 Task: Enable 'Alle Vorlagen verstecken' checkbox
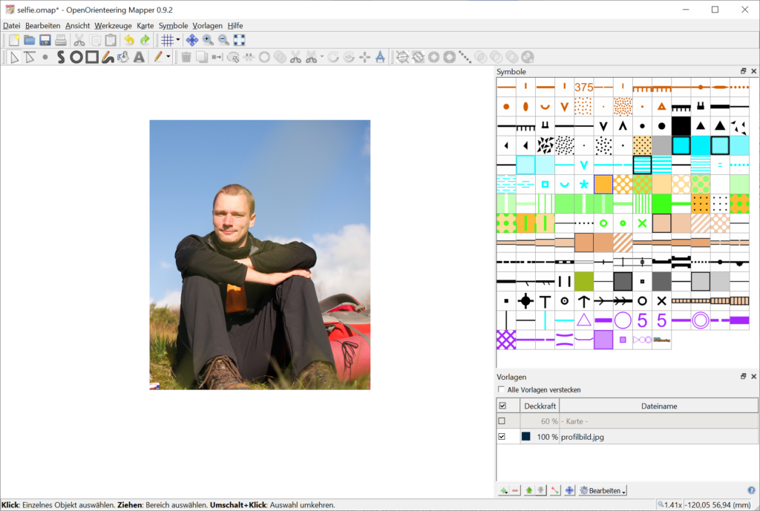pyautogui.click(x=502, y=389)
